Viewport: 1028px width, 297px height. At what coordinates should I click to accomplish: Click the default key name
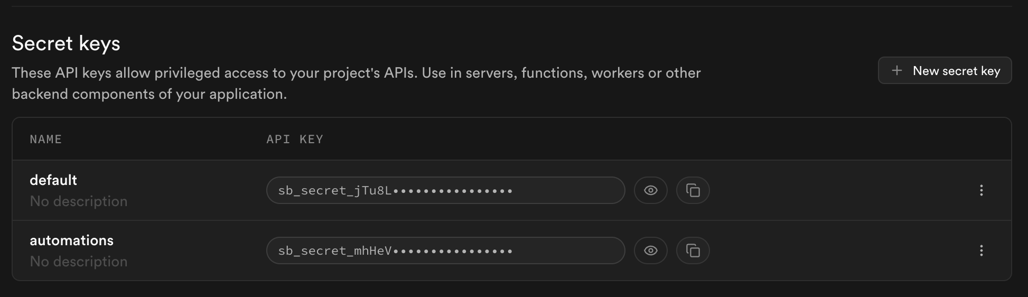[x=53, y=180]
